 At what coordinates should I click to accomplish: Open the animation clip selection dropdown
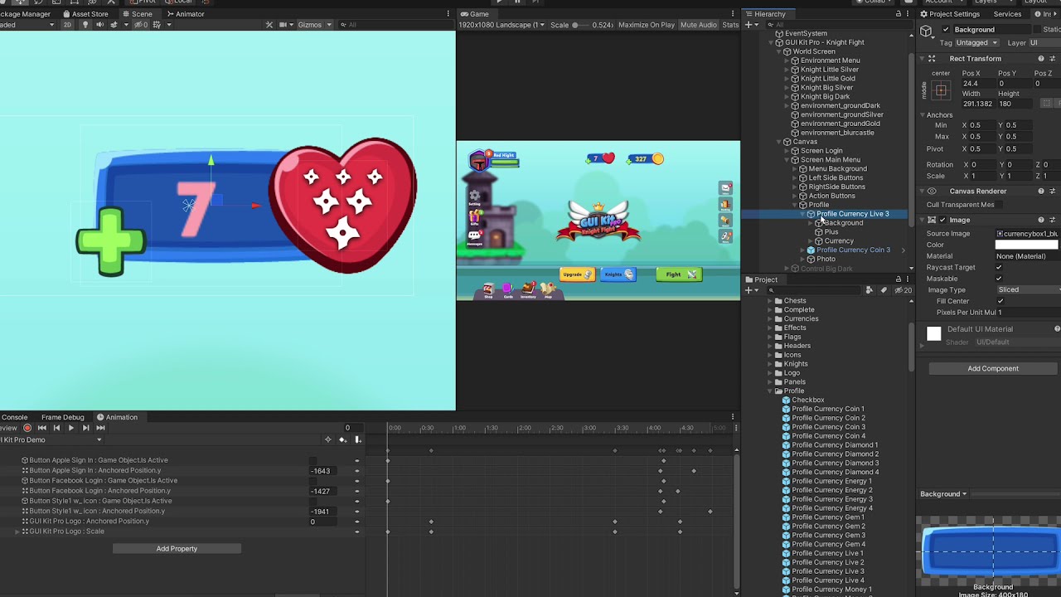pos(51,439)
